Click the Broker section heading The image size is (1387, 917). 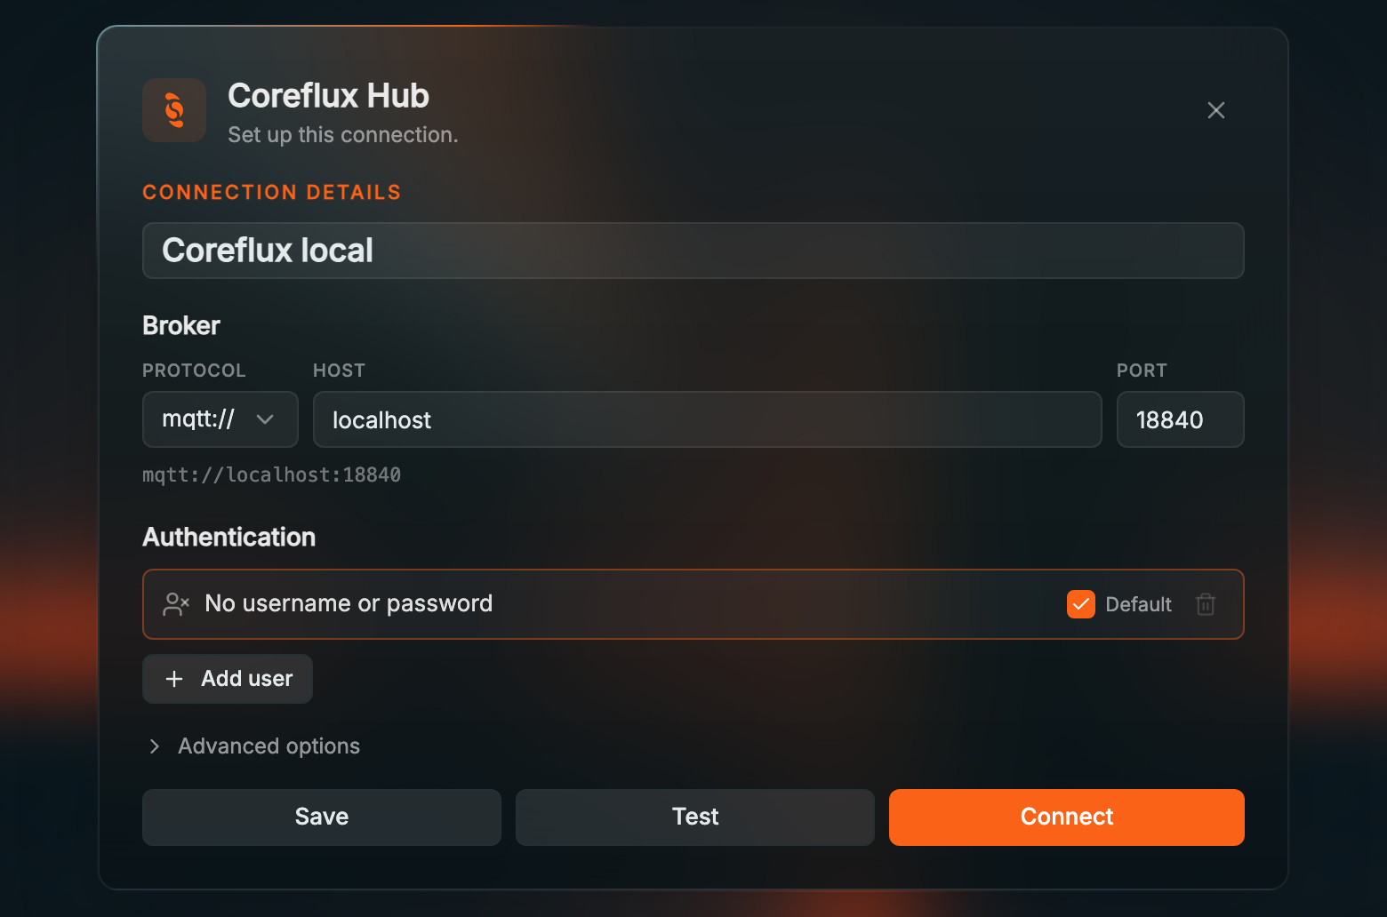(181, 326)
